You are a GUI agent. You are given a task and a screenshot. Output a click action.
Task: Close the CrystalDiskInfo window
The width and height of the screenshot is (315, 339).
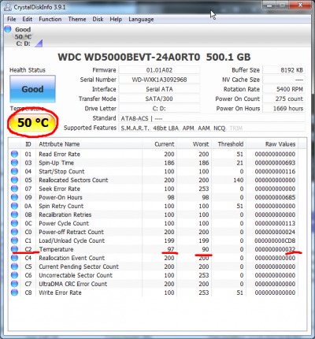click(x=300, y=6)
